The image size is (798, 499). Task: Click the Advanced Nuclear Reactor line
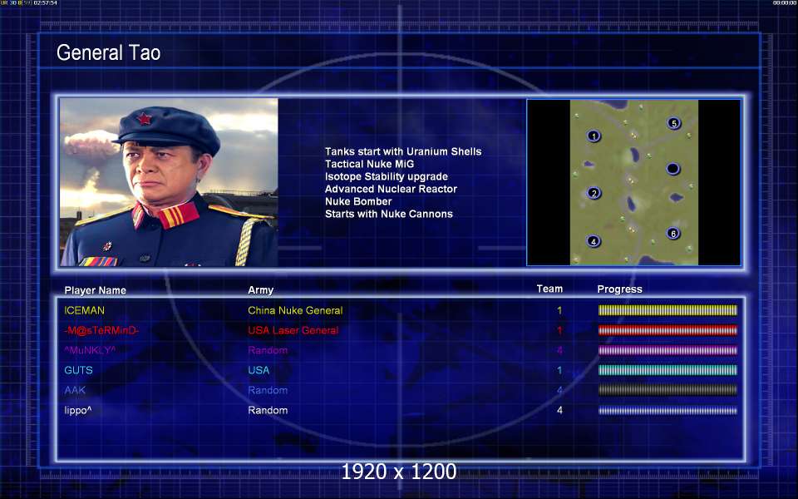(391, 189)
